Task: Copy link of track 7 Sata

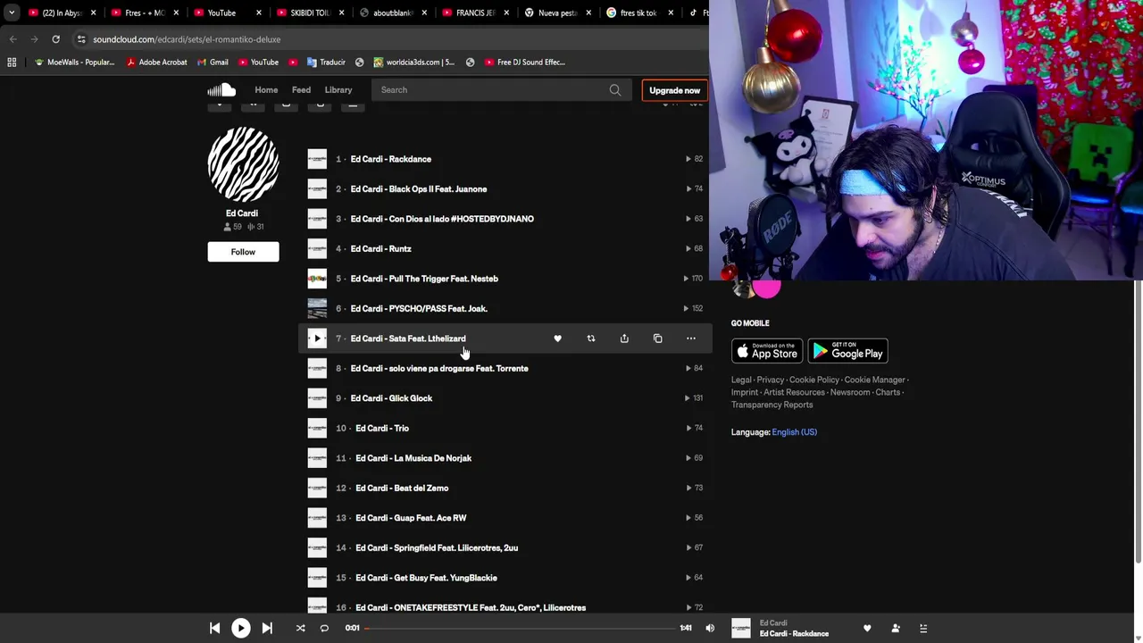Action: (657, 338)
